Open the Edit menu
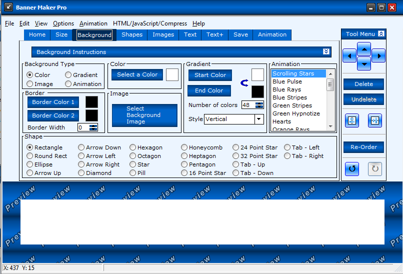Screen dimensions: 403x274 tap(24, 23)
